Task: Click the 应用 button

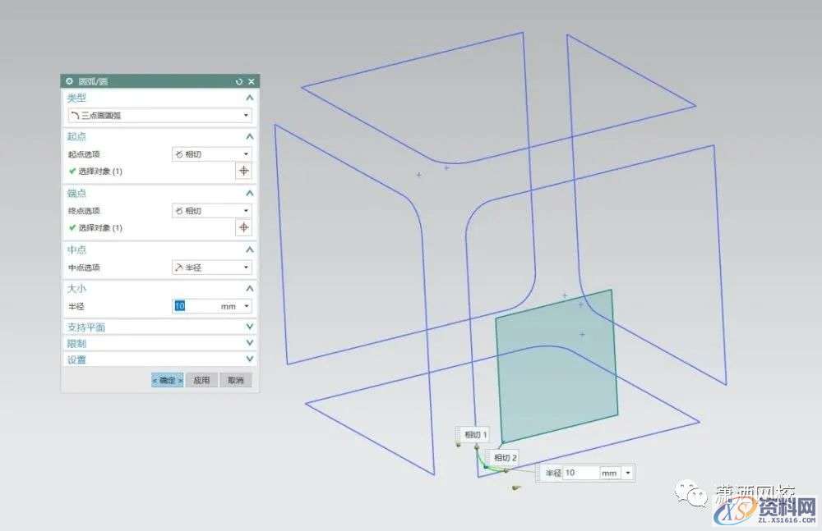Action: [x=202, y=380]
